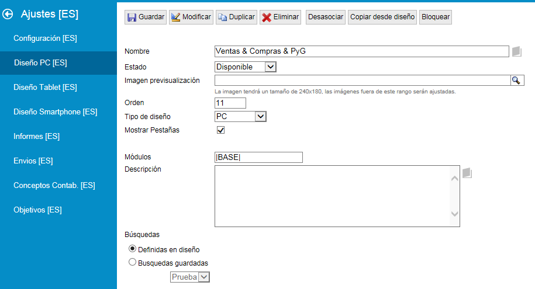This screenshot has height=289, width=535.
Task: Open the Estado dropdown showing Disponible
Action: pos(246,67)
